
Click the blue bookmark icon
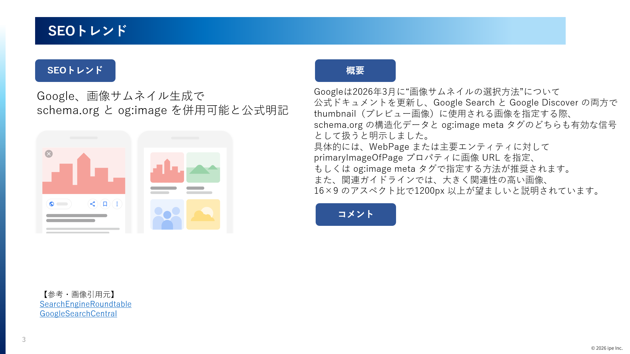click(x=105, y=204)
